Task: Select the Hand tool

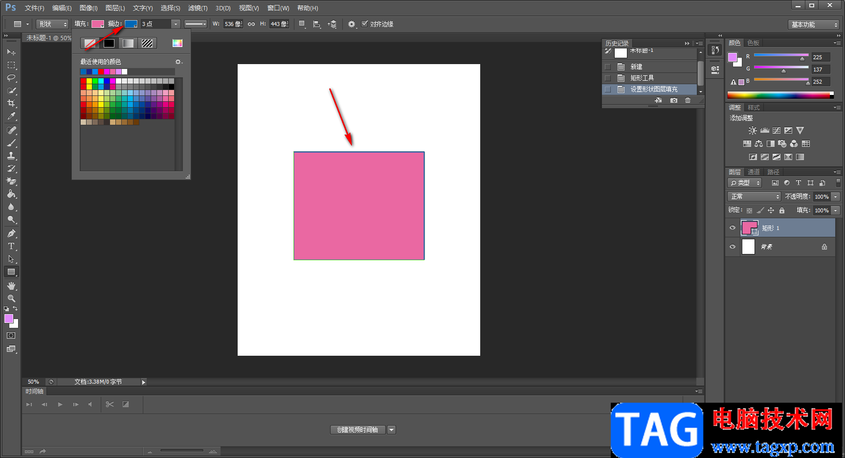Action: pyautogui.click(x=11, y=286)
